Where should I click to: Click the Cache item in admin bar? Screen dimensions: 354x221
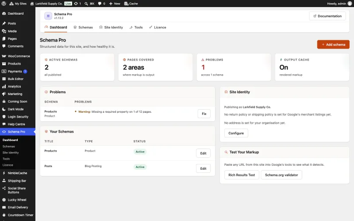[131, 4]
